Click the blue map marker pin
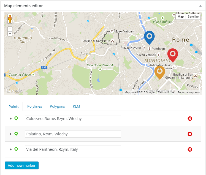The image size is (206, 175). pyautogui.click(x=149, y=37)
